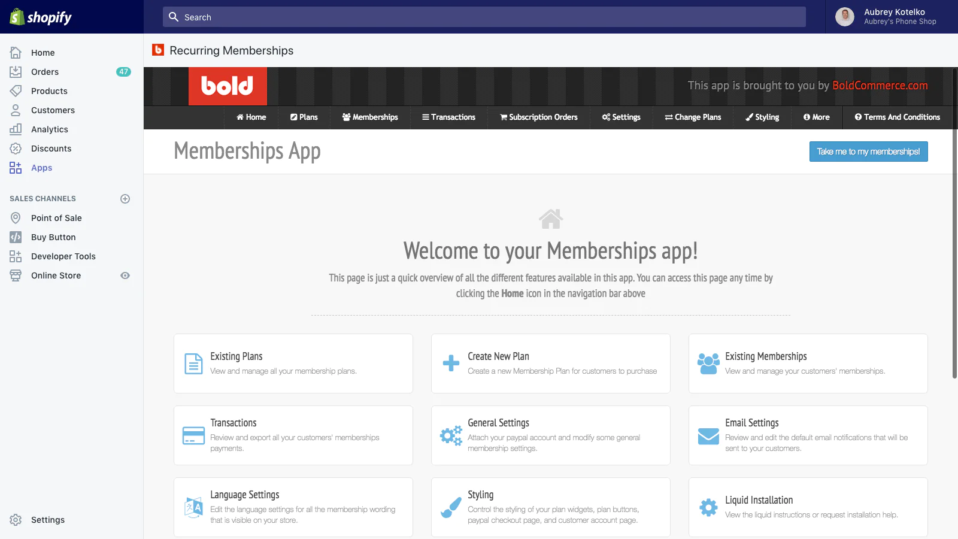Click the Orders sidebar icon
Image resolution: width=958 pixels, height=539 pixels.
pos(16,72)
